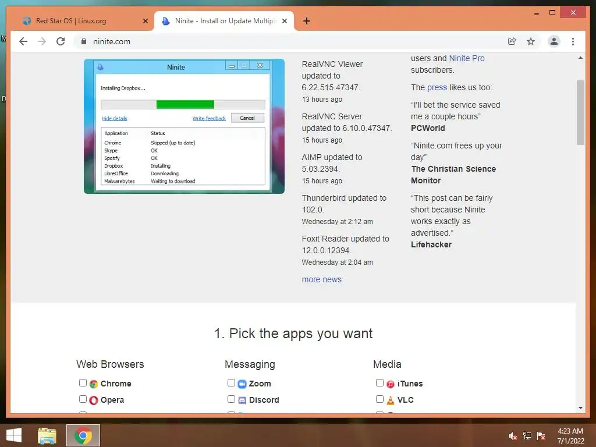
Task: Click the Opera app icon in list
Action: (x=94, y=400)
